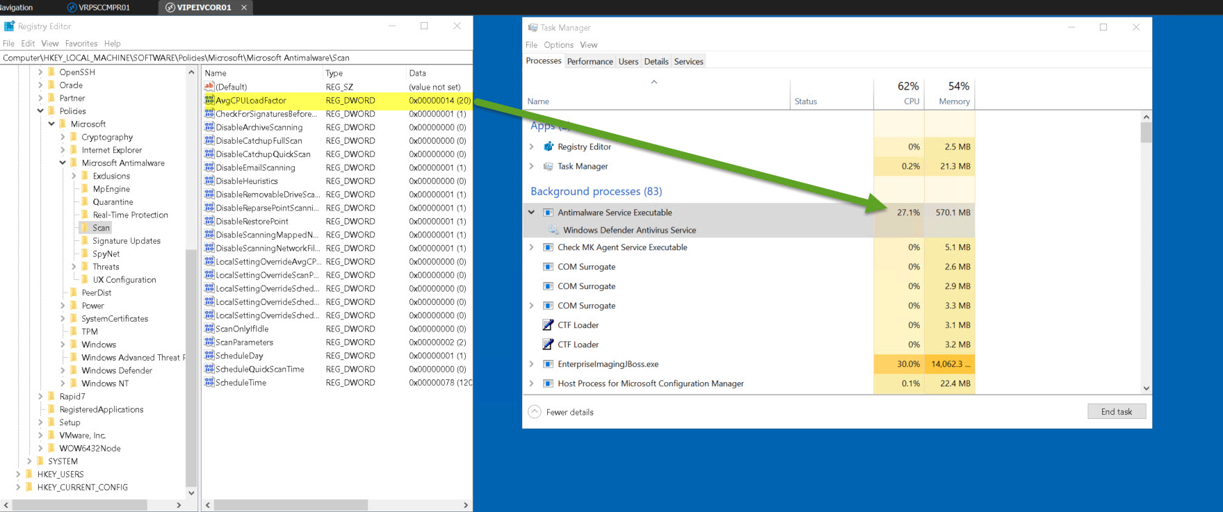
Task: Select the ScanOnlyIfIdle value
Action: pyautogui.click(x=337, y=329)
